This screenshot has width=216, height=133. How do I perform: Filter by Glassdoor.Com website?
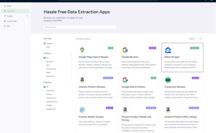[x=52, y=101]
